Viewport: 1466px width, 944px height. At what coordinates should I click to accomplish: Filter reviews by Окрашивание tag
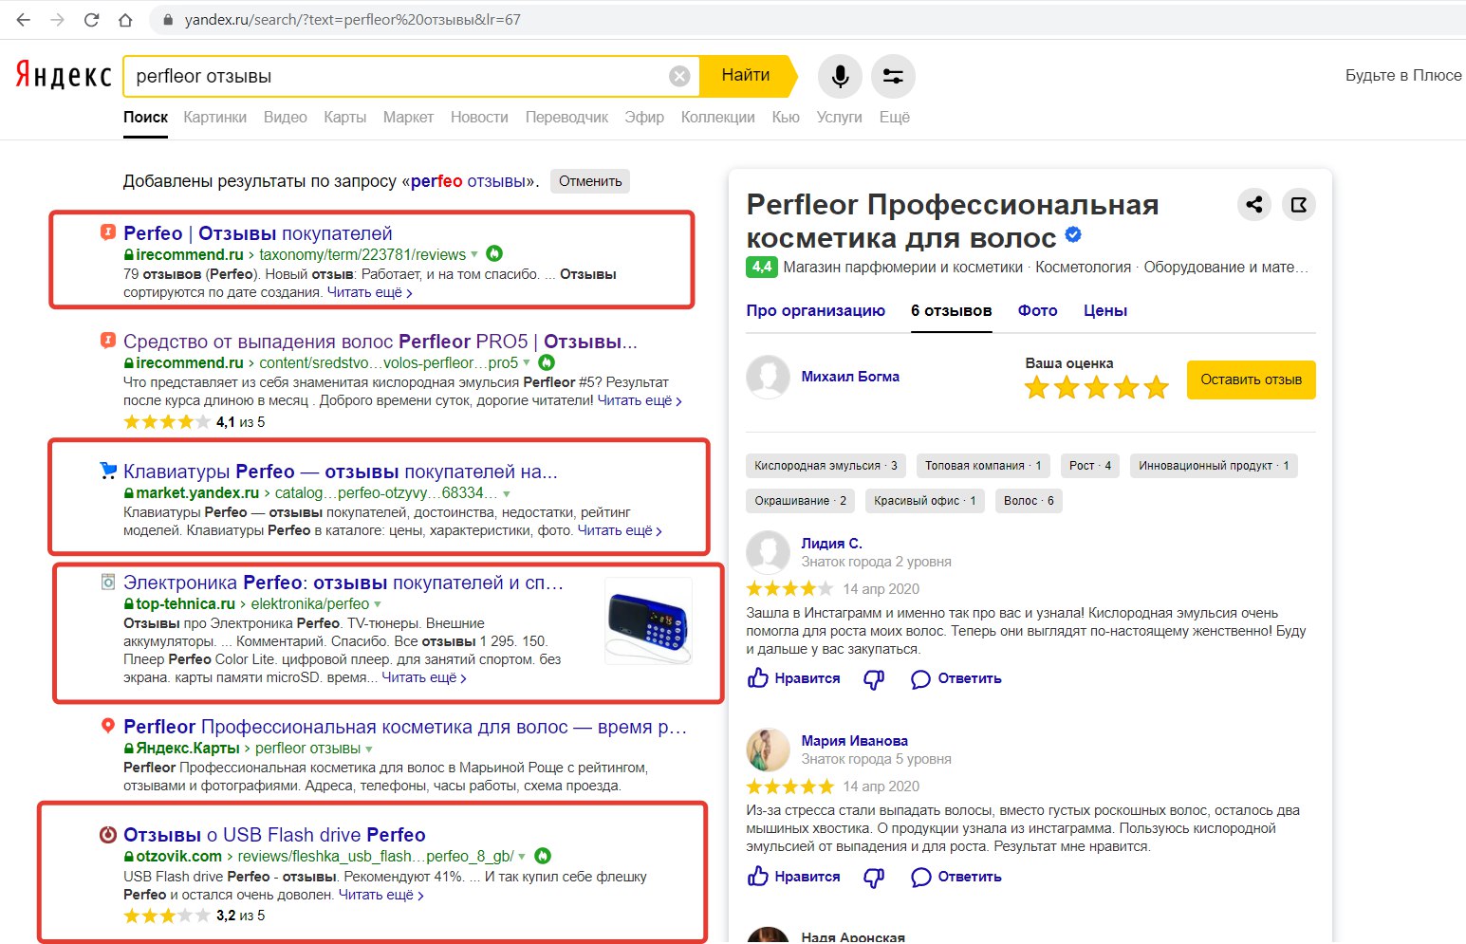[800, 501]
